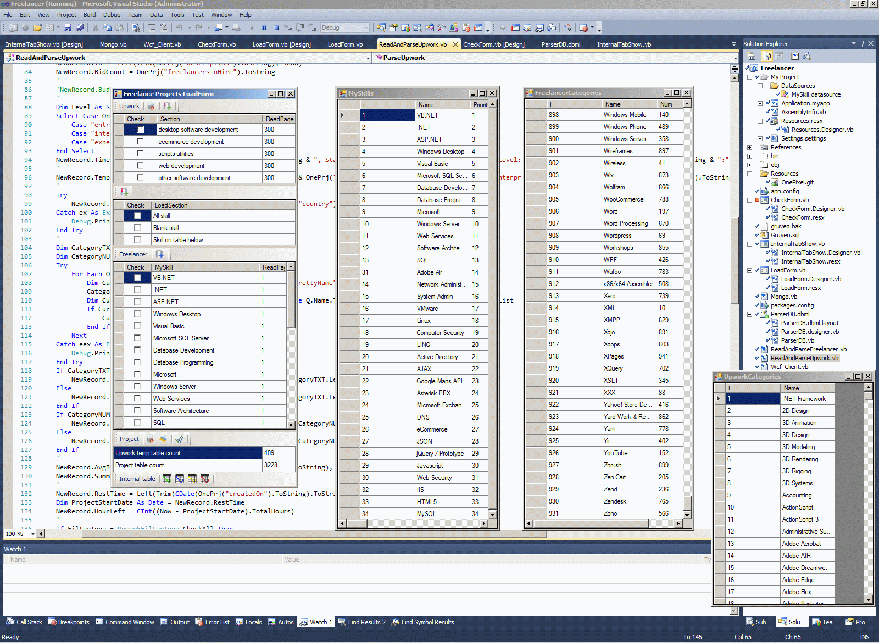
Task: Click the download arrow icon in the Upwork toolstrip
Action: point(167,106)
